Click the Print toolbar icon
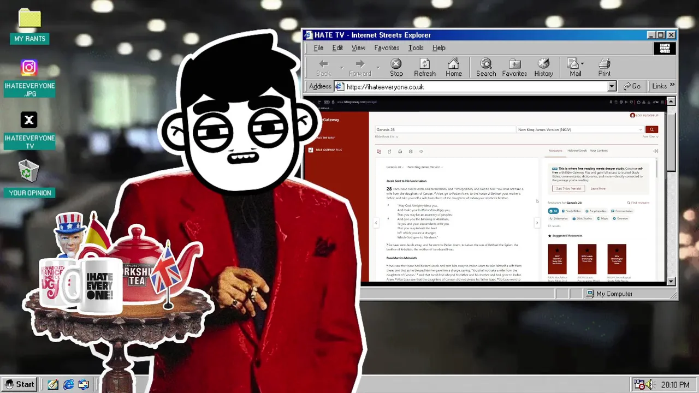 (604, 68)
